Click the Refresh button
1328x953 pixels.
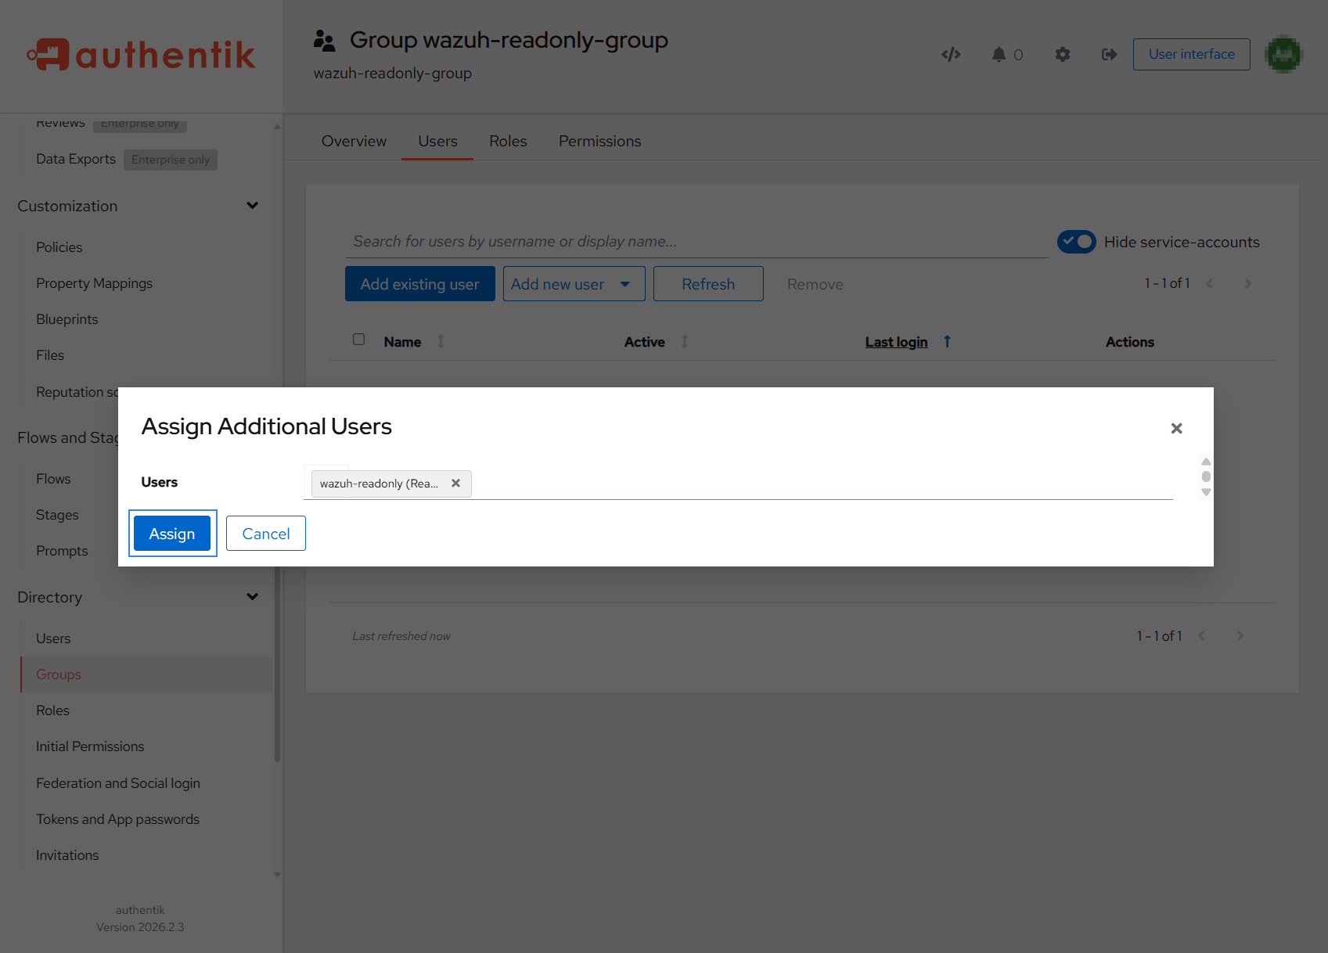pos(708,283)
